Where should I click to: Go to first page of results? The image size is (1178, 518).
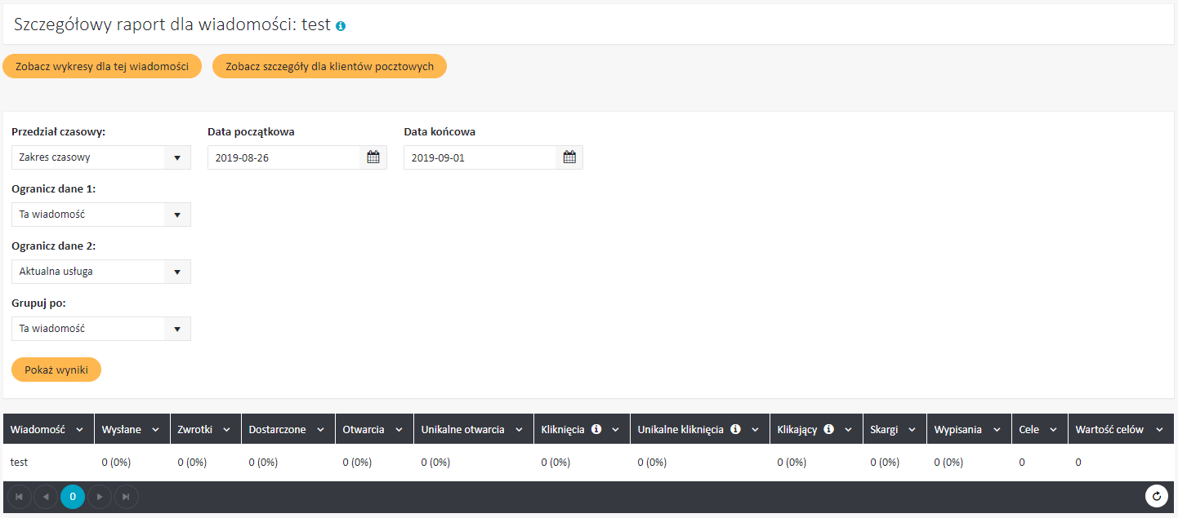coord(19,496)
